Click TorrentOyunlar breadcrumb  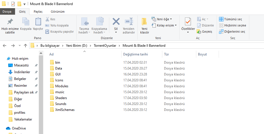pos(105,46)
